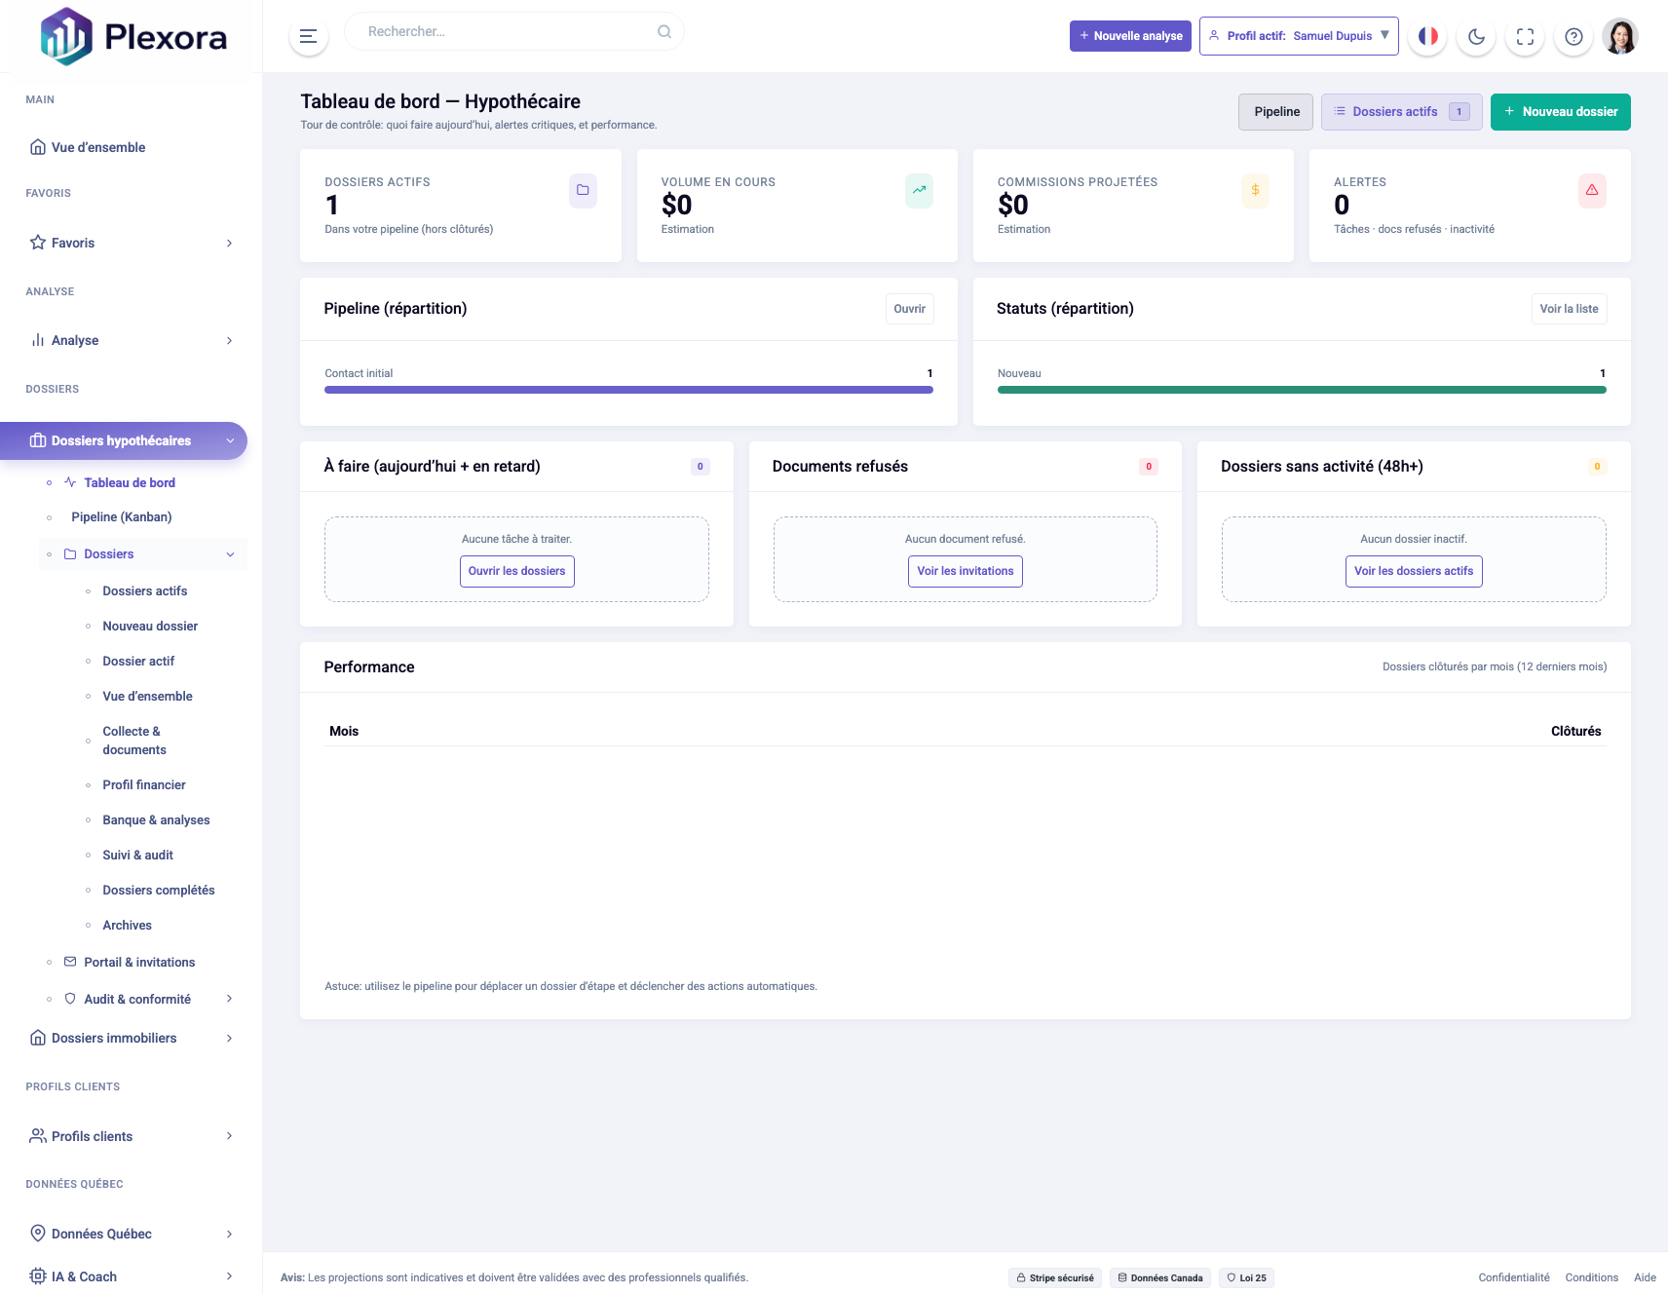Click the Commissions projetées dollar icon
The height and width of the screenshot is (1294, 1668).
coord(1255,191)
